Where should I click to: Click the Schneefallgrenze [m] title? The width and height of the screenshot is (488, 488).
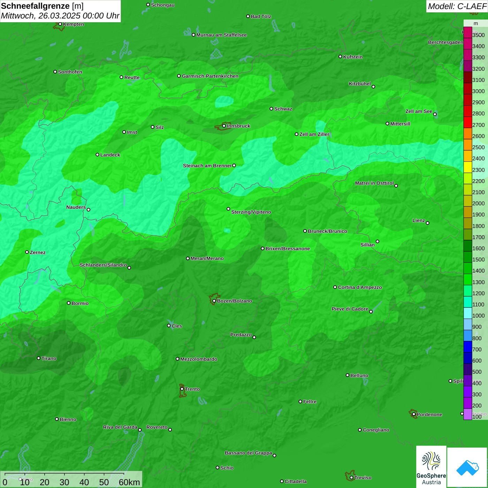[x=42, y=6]
